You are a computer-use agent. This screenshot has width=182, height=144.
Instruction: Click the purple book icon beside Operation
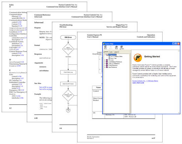[107, 60]
